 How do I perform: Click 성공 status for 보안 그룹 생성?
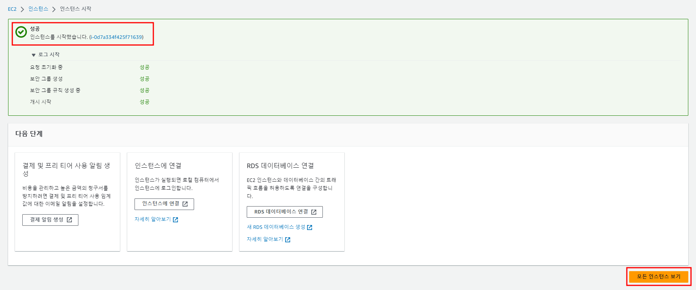point(145,79)
